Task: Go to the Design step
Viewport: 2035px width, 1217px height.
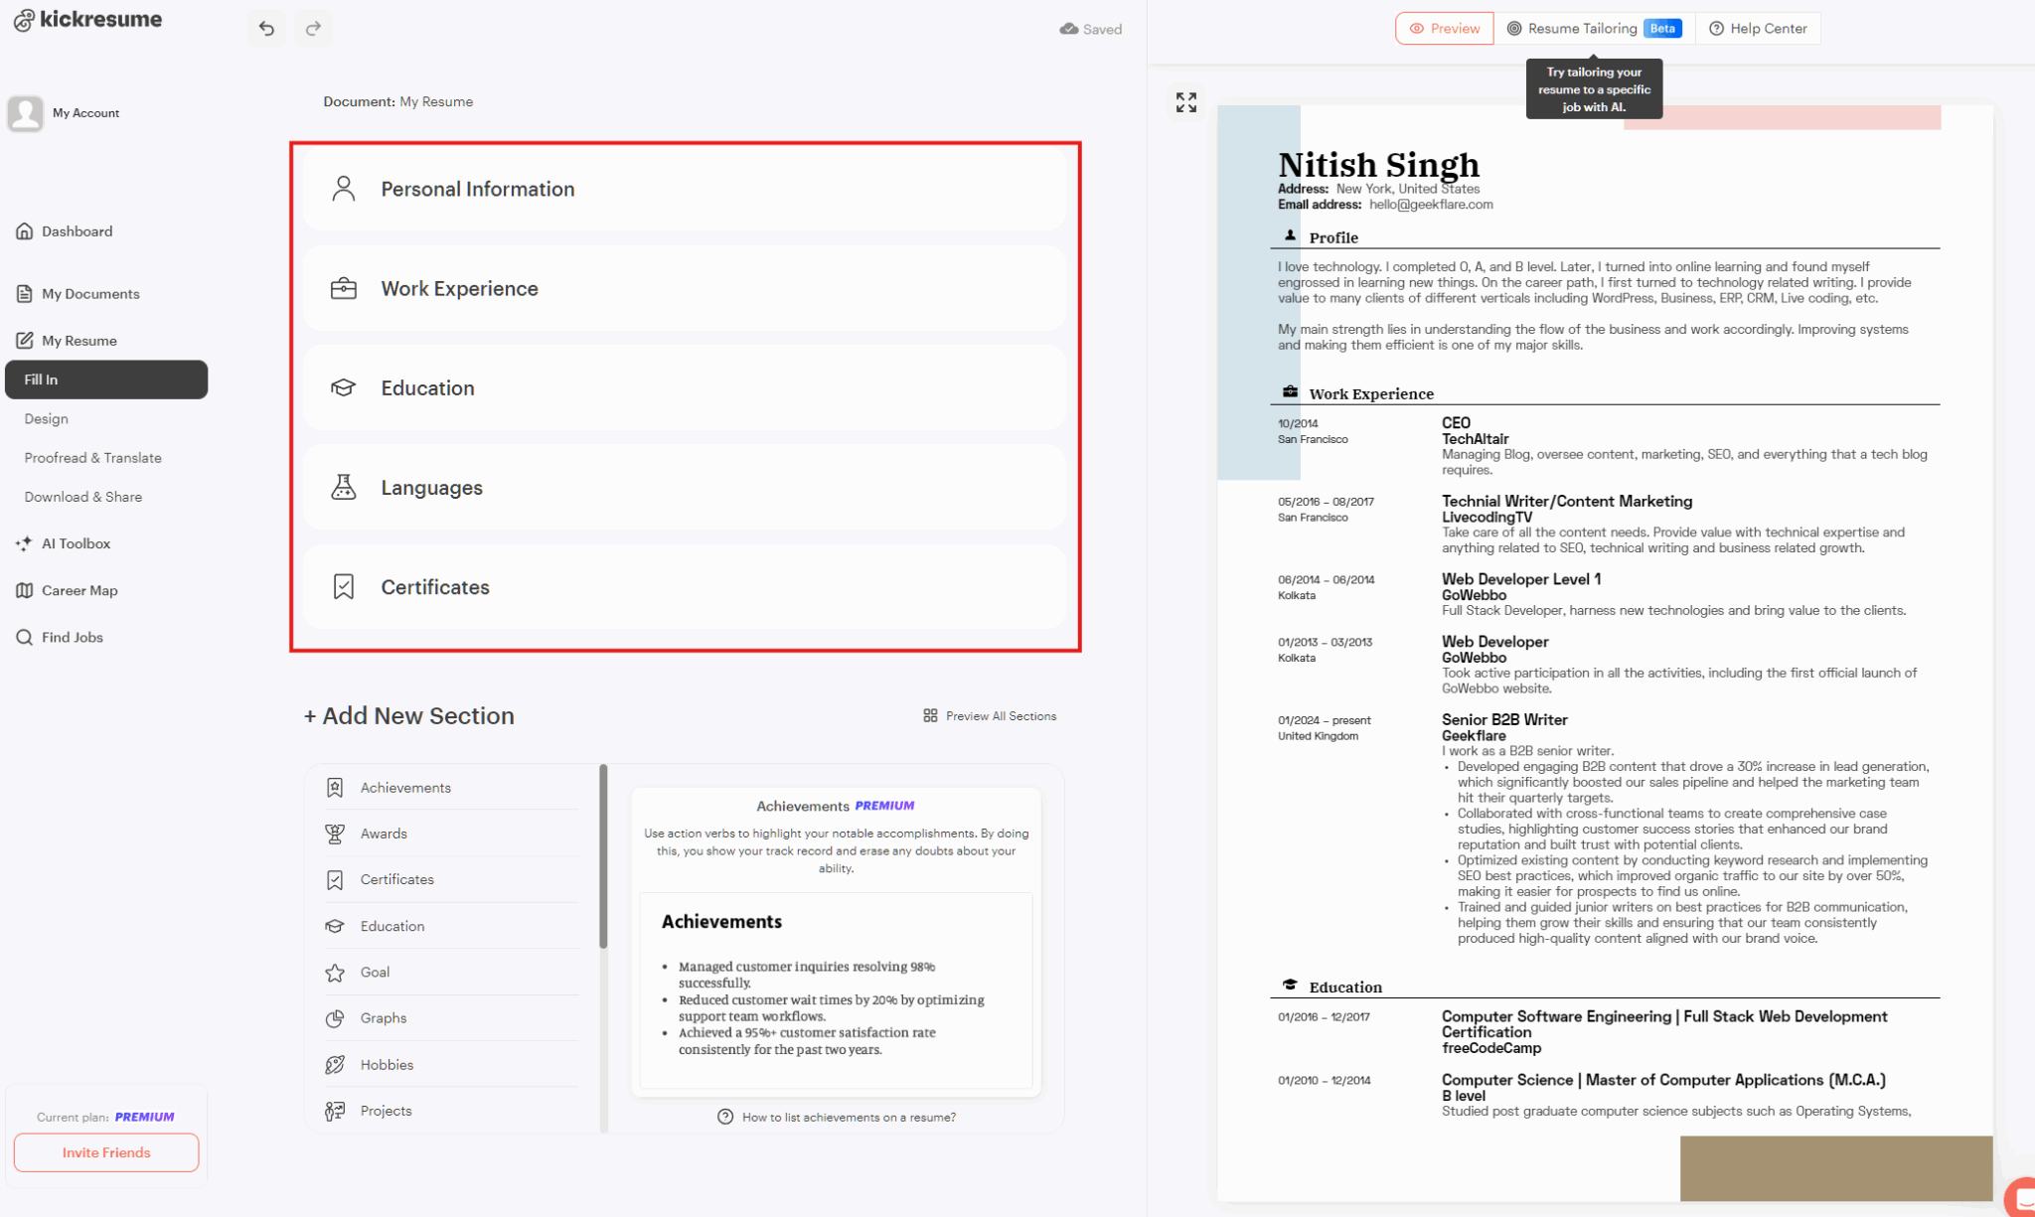Action: click(47, 419)
